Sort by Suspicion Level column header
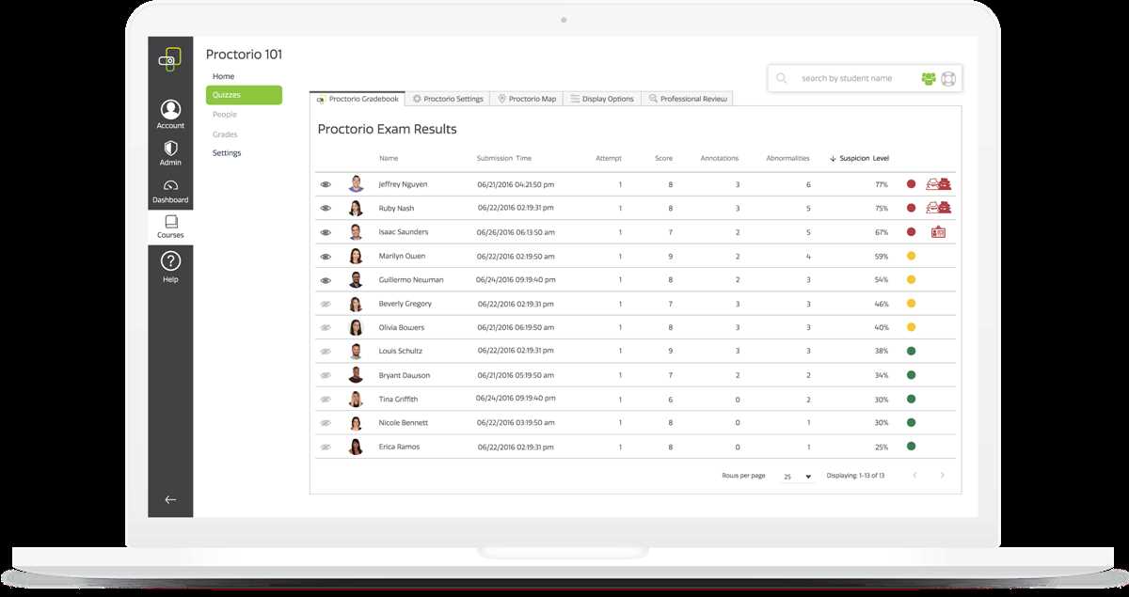This screenshot has width=1129, height=597. pyautogui.click(x=864, y=159)
